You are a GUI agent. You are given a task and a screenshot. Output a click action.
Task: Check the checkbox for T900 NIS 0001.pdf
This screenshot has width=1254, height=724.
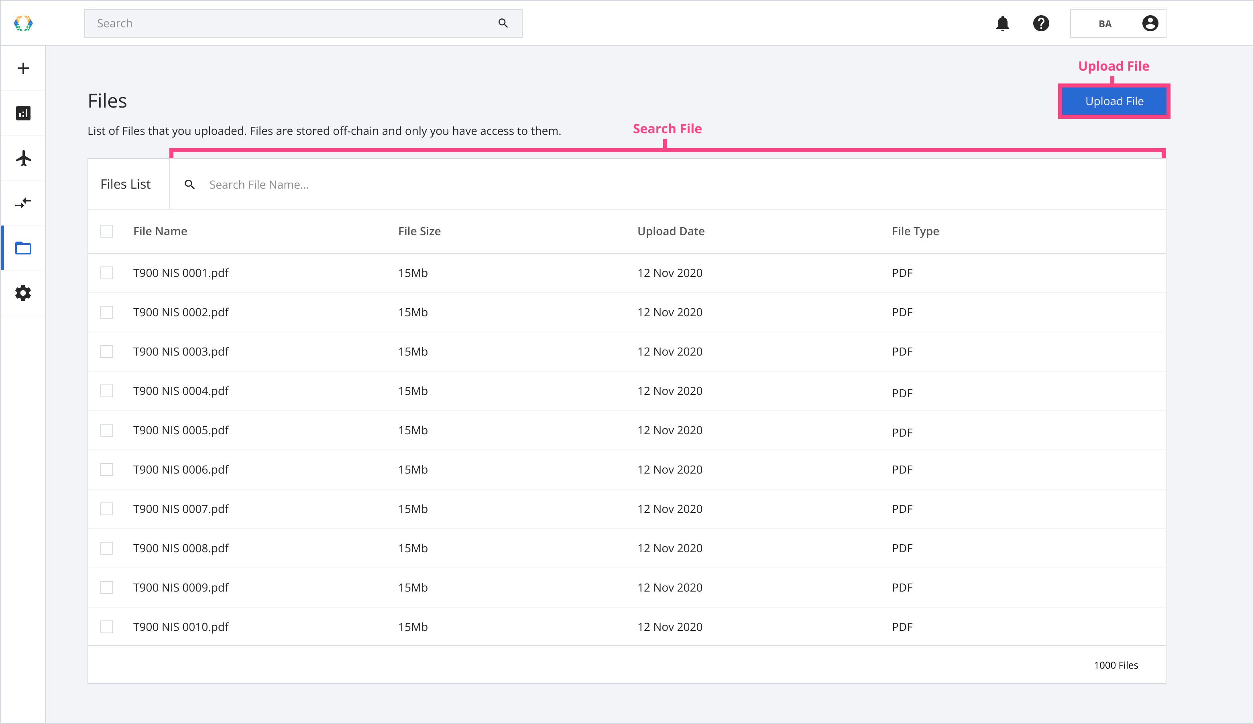point(107,273)
